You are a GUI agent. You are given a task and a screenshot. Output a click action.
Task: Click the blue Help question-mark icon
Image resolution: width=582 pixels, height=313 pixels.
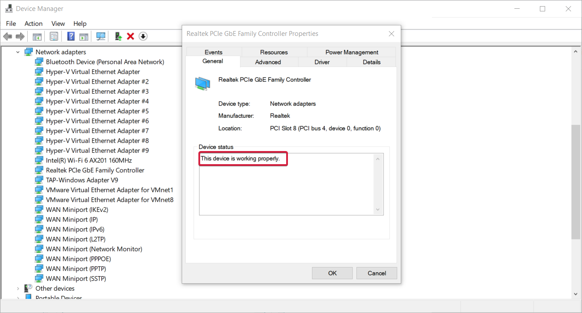point(71,36)
